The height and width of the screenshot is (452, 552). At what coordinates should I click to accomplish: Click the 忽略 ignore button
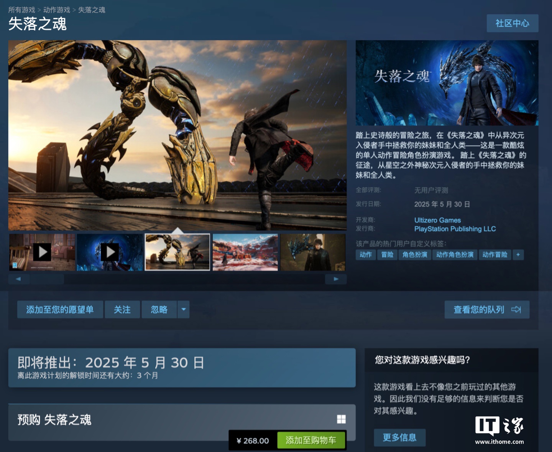pos(159,310)
